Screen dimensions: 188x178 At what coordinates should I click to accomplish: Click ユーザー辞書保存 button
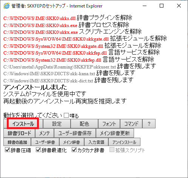tap(75, 133)
